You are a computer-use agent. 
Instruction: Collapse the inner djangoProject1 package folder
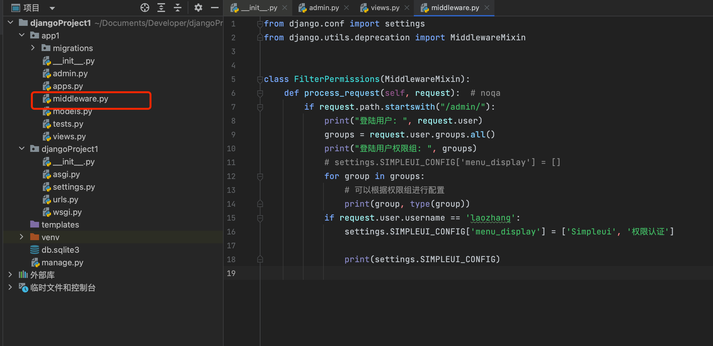pos(22,148)
